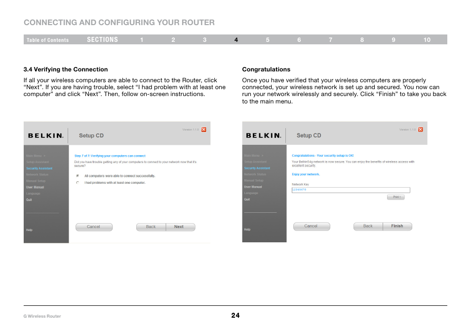This screenshot has height=329, width=471.
Task: Jump to section 6 in header
Action: [299, 40]
